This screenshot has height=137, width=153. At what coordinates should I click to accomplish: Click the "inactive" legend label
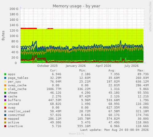(x=15, y=126)
